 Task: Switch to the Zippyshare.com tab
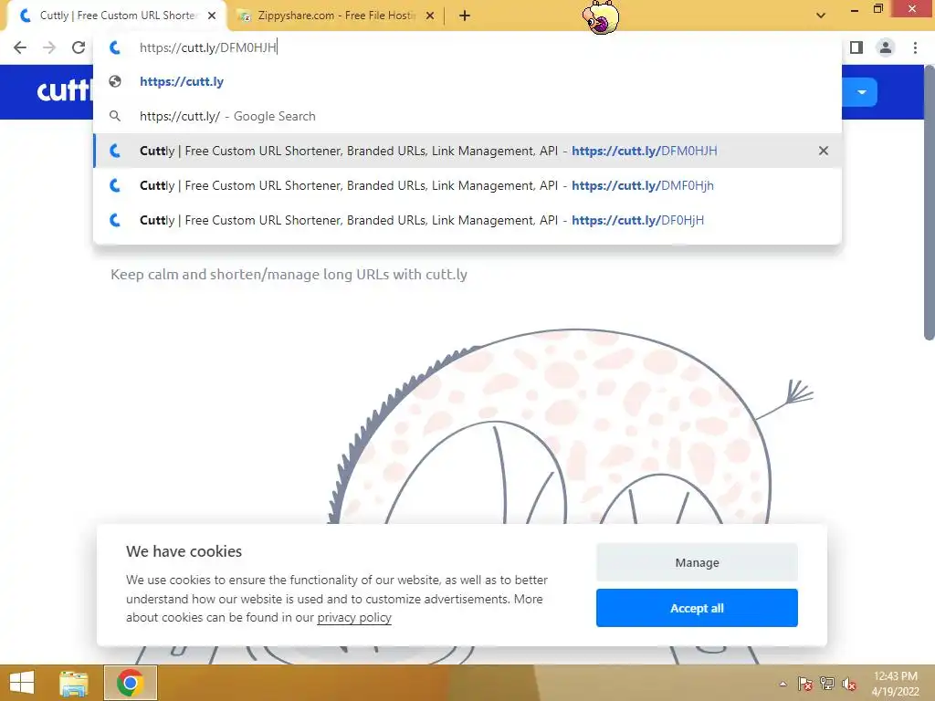(336, 16)
